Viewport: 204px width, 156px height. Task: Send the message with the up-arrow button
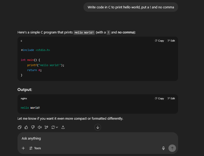(172, 148)
